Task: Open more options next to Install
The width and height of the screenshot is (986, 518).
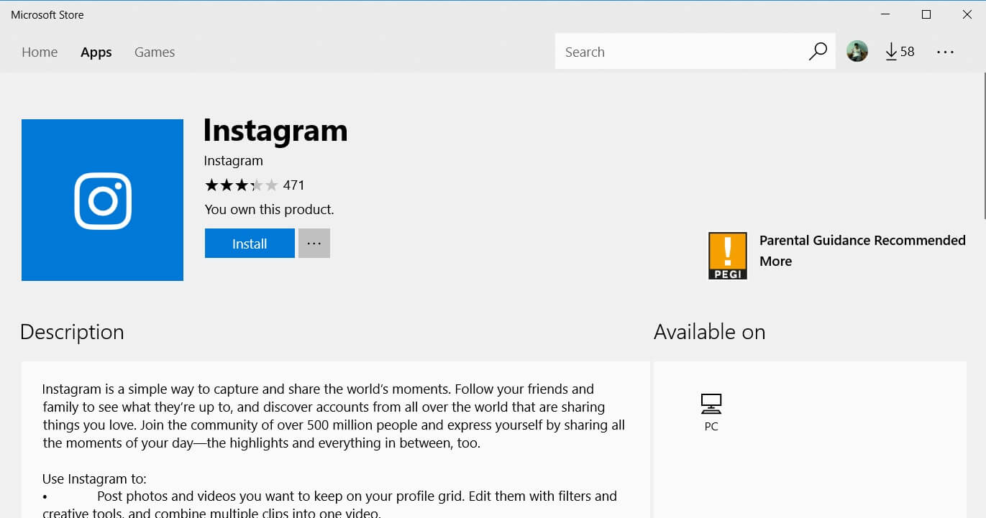Action: coord(314,244)
